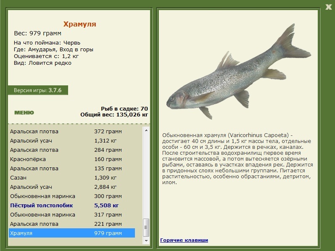The width and height of the screenshot is (335, 251).
Task: Select the Аральская плотва 372 грамм row
Action: point(72,131)
